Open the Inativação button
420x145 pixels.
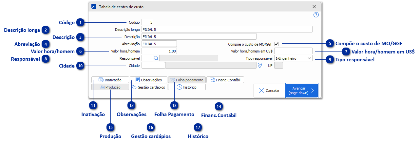110,80
